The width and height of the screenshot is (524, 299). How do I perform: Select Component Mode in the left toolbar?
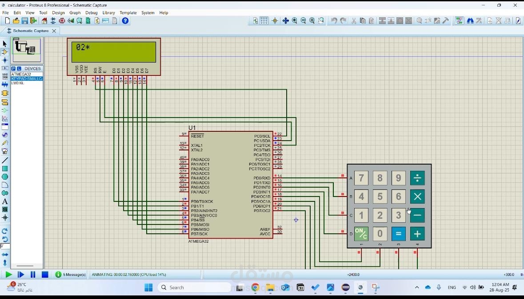[5, 52]
